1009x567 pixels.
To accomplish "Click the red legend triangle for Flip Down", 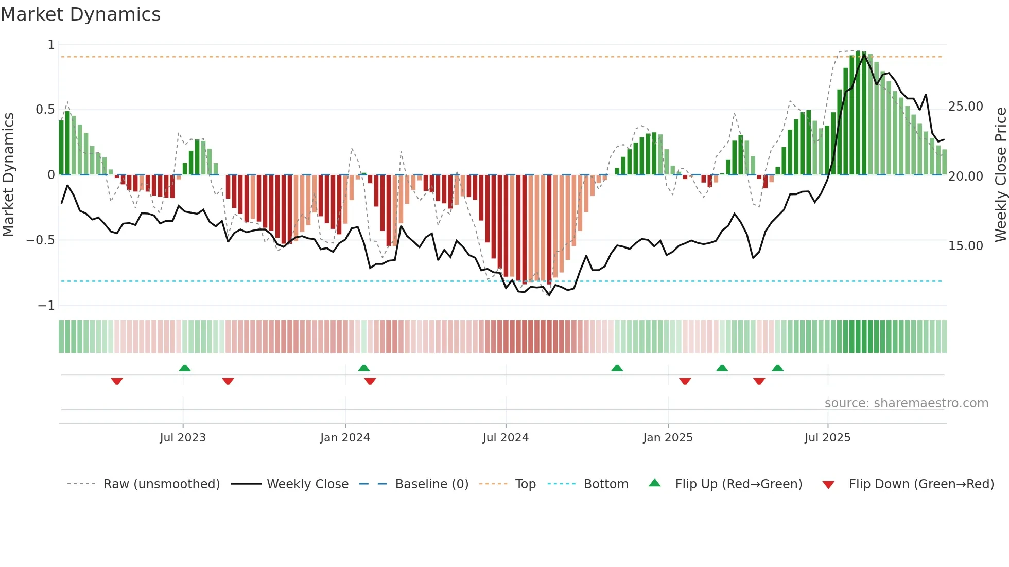I will pyautogui.click(x=828, y=485).
